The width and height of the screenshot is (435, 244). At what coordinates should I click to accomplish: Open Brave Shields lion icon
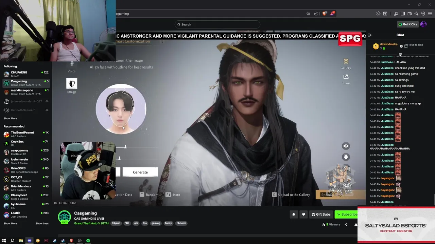(x=324, y=14)
